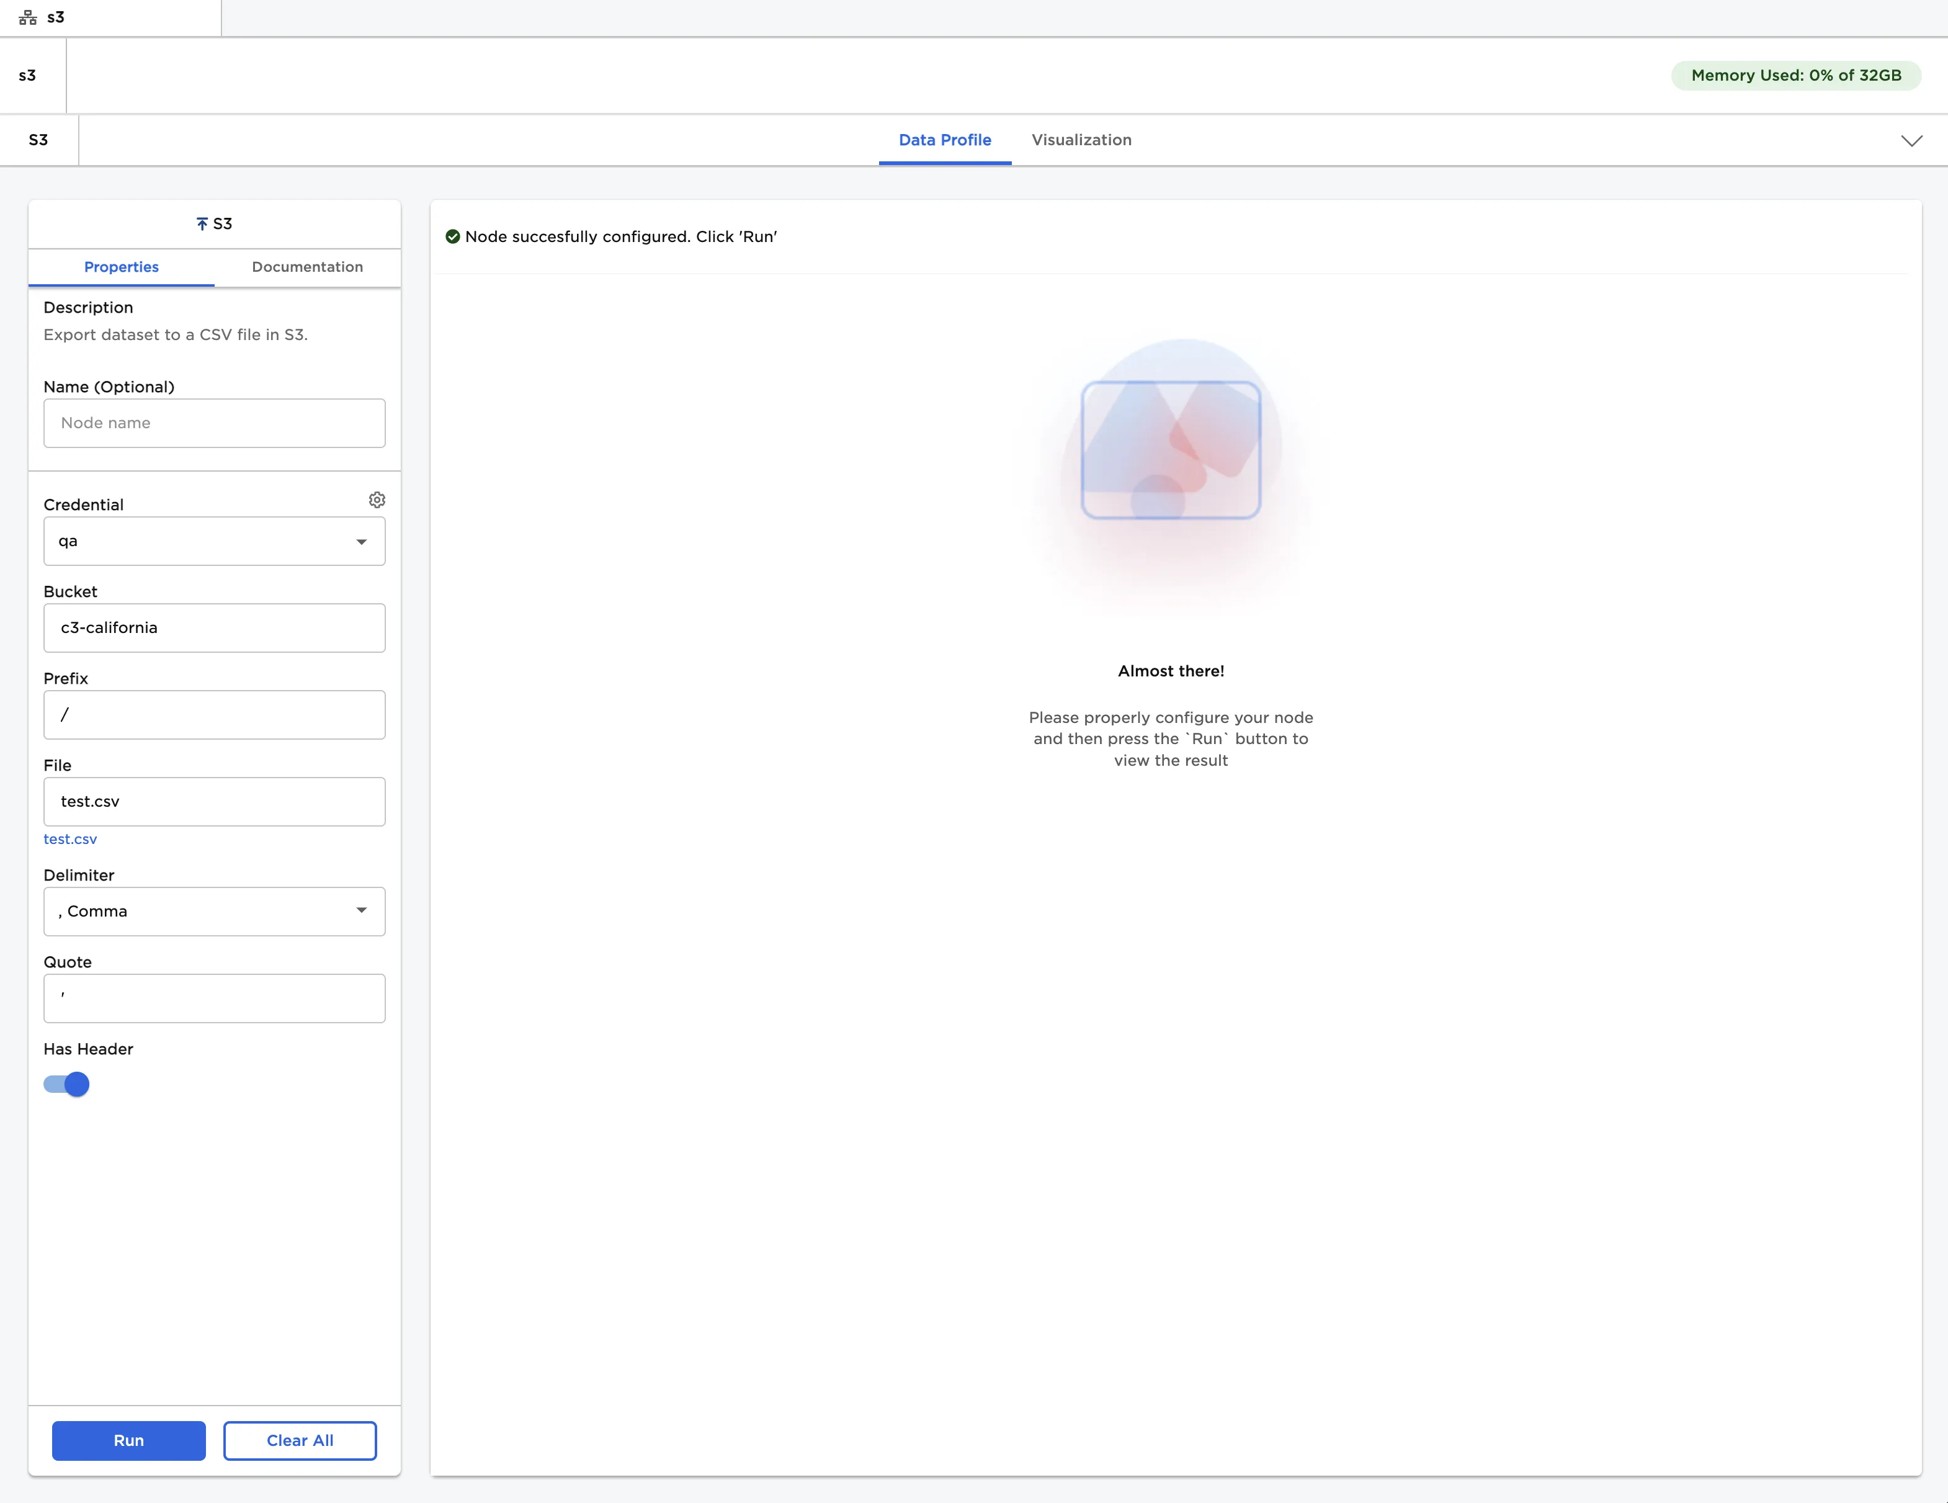The width and height of the screenshot is (1948, 1503).
Task: Collapse panel with the top-right chevron
Action: click(x=1911, y=141)
